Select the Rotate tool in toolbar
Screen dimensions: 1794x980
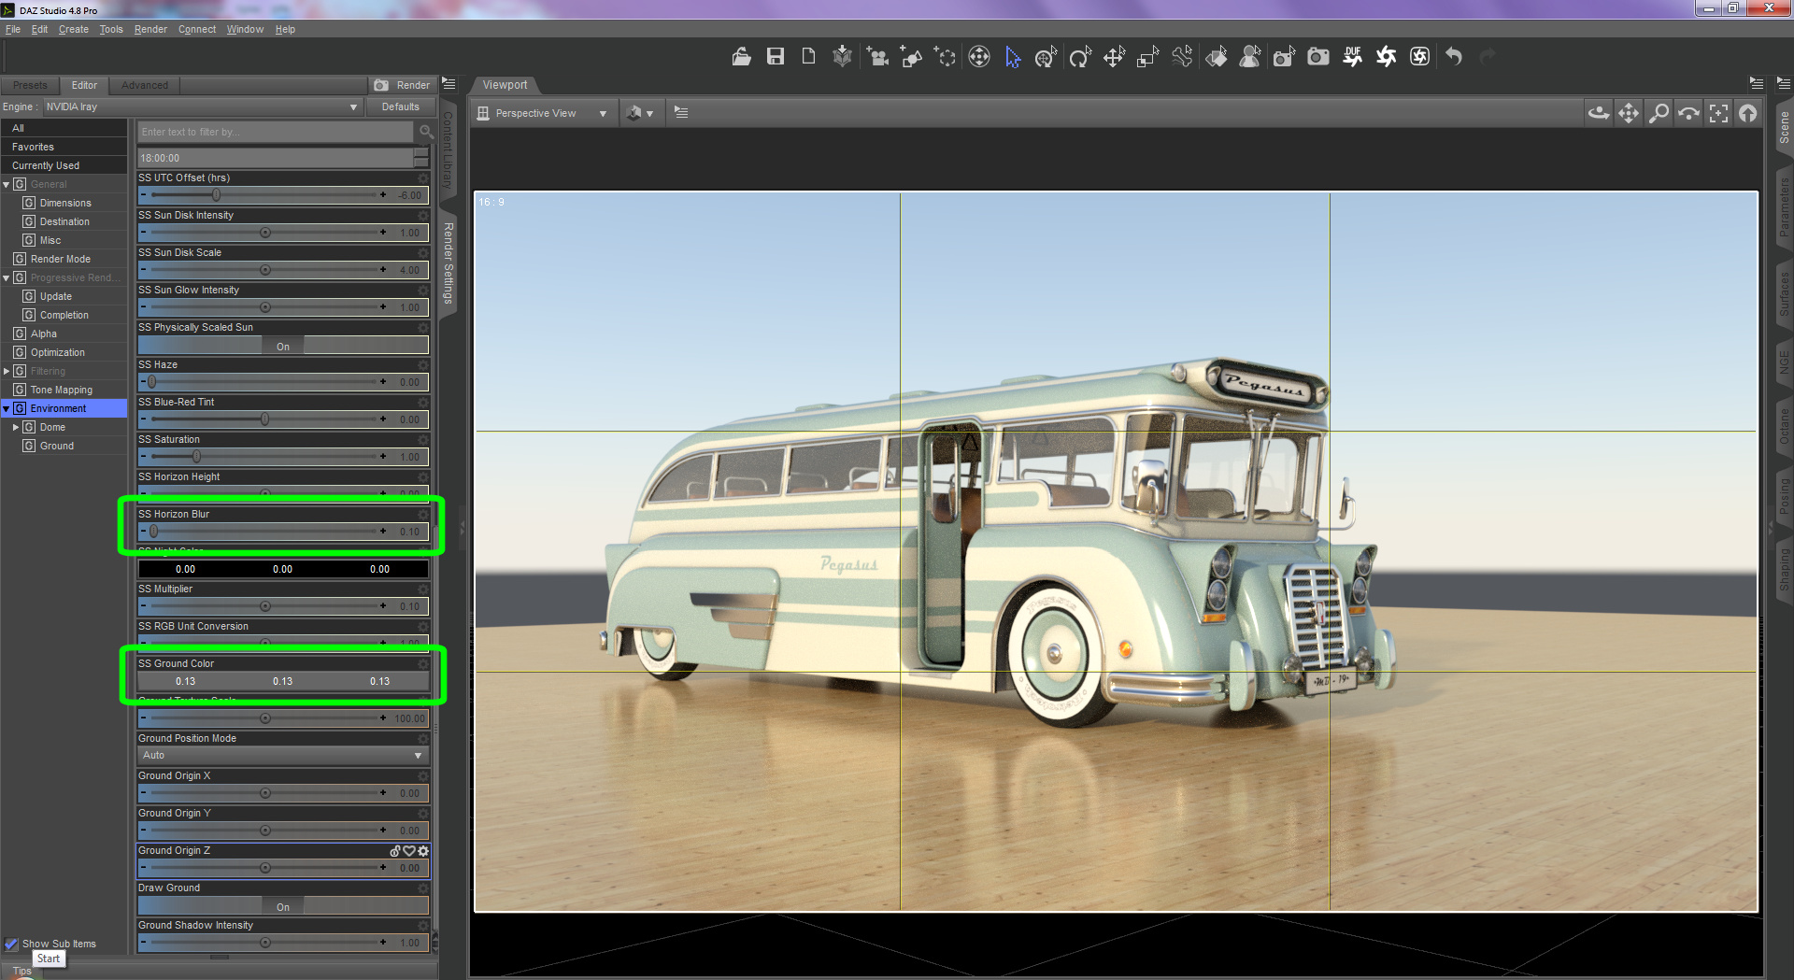(1079, 58)
